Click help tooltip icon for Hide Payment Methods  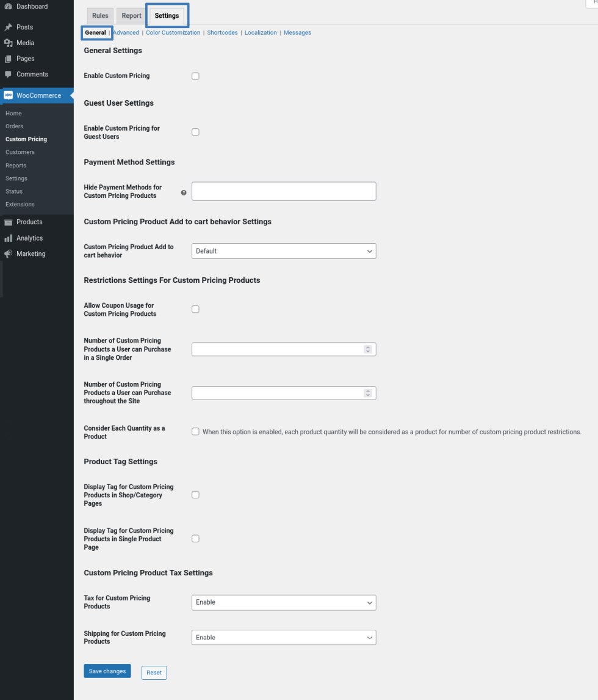click(184, 192)
